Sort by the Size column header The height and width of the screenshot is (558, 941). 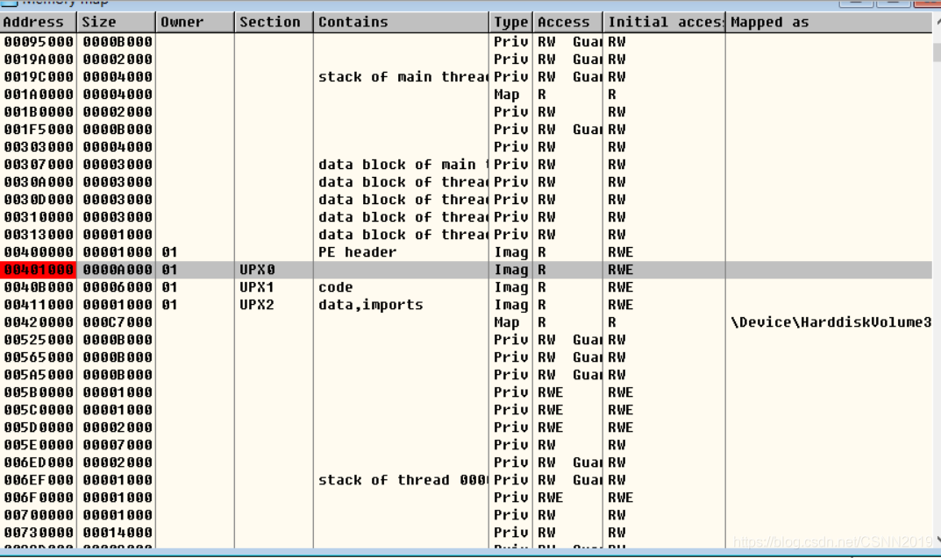coord(117,22)
